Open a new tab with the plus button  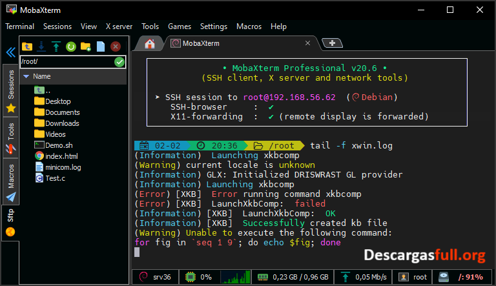pos(332,43)
